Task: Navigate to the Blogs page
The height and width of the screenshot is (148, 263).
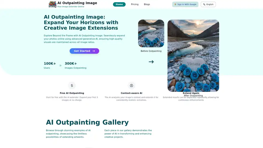Action: click(147, 4)
